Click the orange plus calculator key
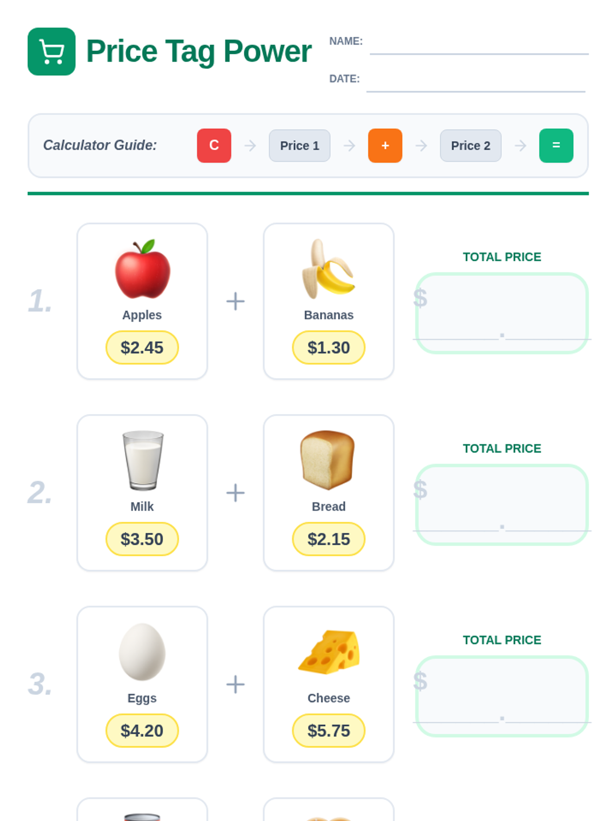The width and height of the screenshot is (616, 821). (385, 146)
